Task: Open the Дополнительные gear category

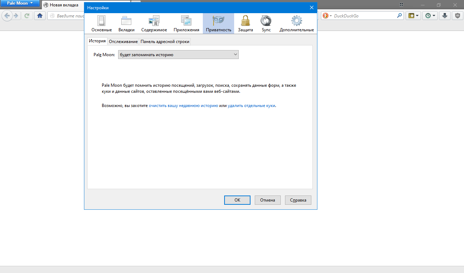Action: [x=297, y=24]
